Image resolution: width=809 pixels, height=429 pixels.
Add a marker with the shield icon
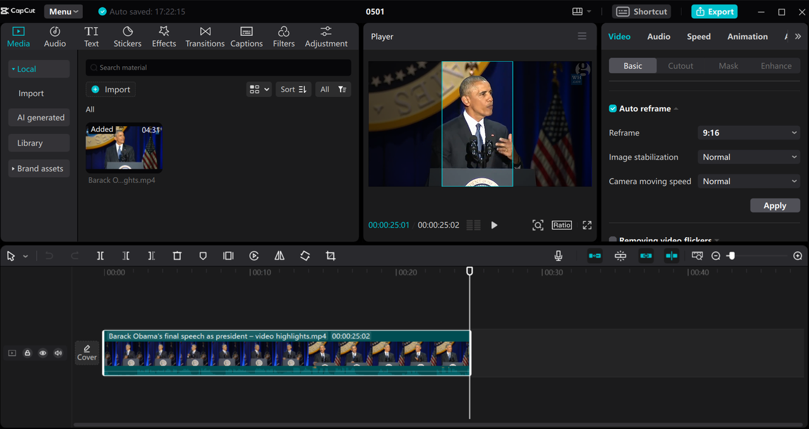click(x=203, y=256)
